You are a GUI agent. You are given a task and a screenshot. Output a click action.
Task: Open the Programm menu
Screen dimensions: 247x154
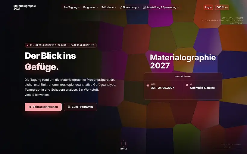[x=91, y=8]
